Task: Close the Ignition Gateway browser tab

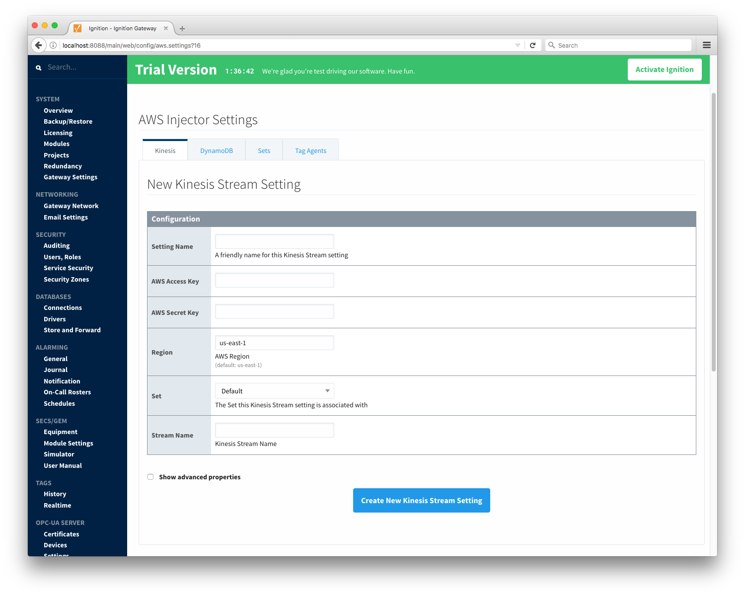Action: point(166,28)
